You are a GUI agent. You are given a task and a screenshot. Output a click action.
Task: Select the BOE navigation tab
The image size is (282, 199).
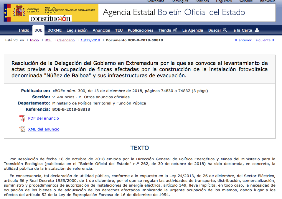[39, 30]
